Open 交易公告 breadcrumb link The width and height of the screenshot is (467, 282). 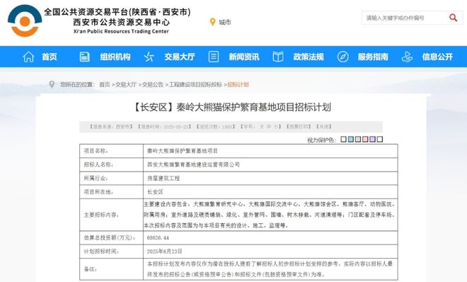[x=153, y=84]
